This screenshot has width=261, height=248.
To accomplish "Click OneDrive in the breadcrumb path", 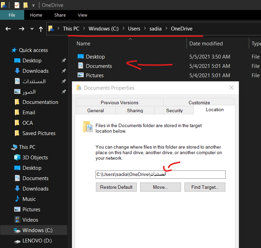I will click(x=182, y=29).
